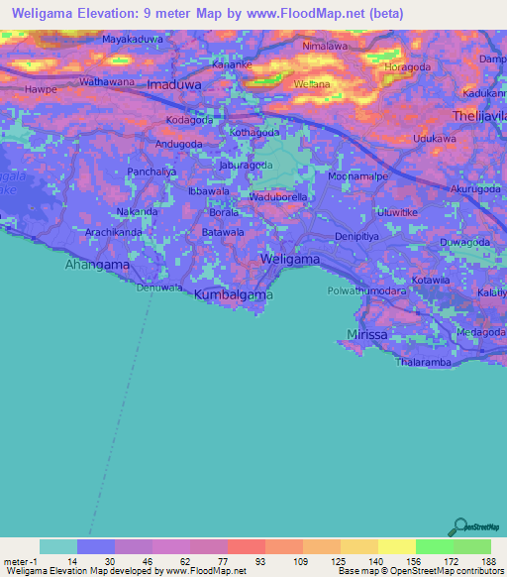Click the 'Thalaramba' label
507x577 pixels.
pyautogui.click(x=424, y=362)
